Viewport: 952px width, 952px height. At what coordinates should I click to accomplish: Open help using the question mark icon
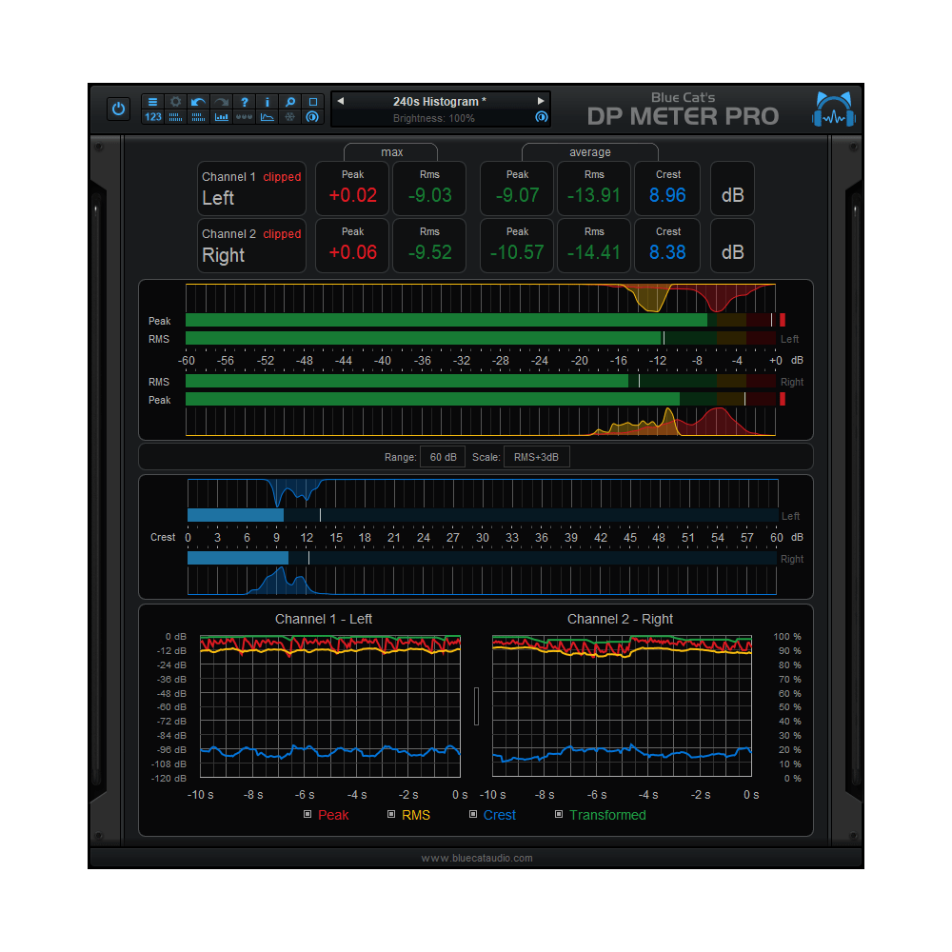click(x=244, y=103)
